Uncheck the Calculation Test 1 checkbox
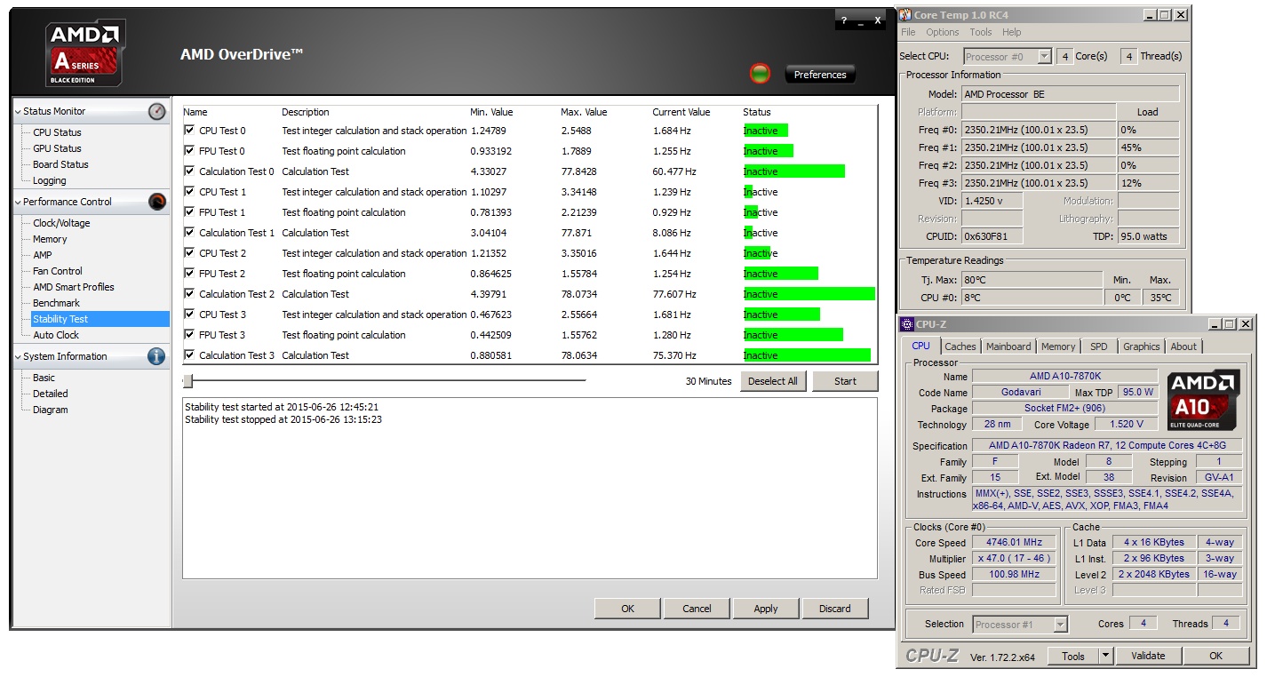This screenshot has width=1267, height=677. tap(189, 233)
